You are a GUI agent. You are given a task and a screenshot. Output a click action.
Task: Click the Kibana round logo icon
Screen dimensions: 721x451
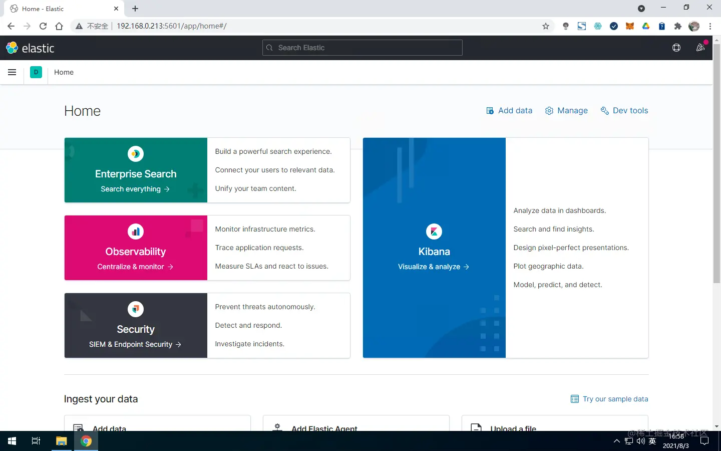[x=434, y=232]
